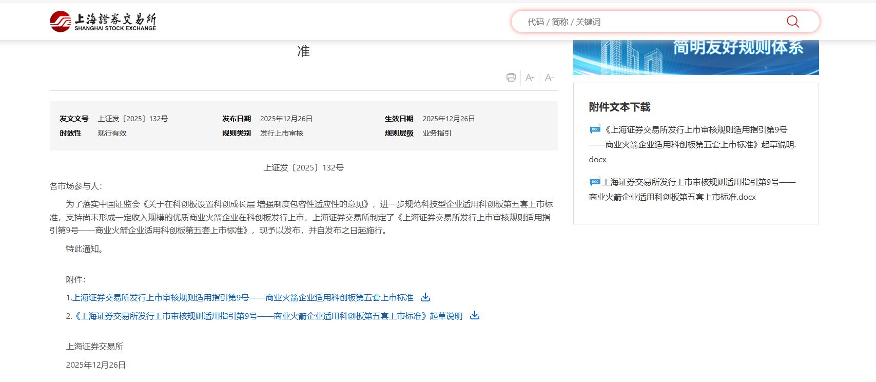Click doc file icon of second sidebar attachment
876x382 pixels.
click(x=595, y=182)
